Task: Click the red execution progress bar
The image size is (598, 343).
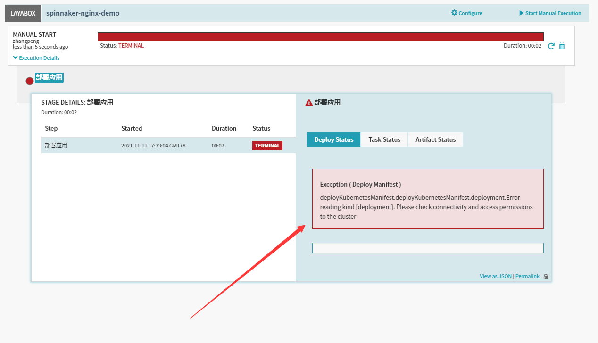Action: [x=320, y=37]
